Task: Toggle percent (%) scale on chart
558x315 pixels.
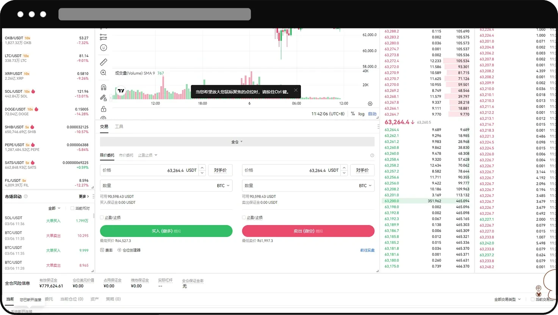Action: pyautogui.click(x=353, y=114)
